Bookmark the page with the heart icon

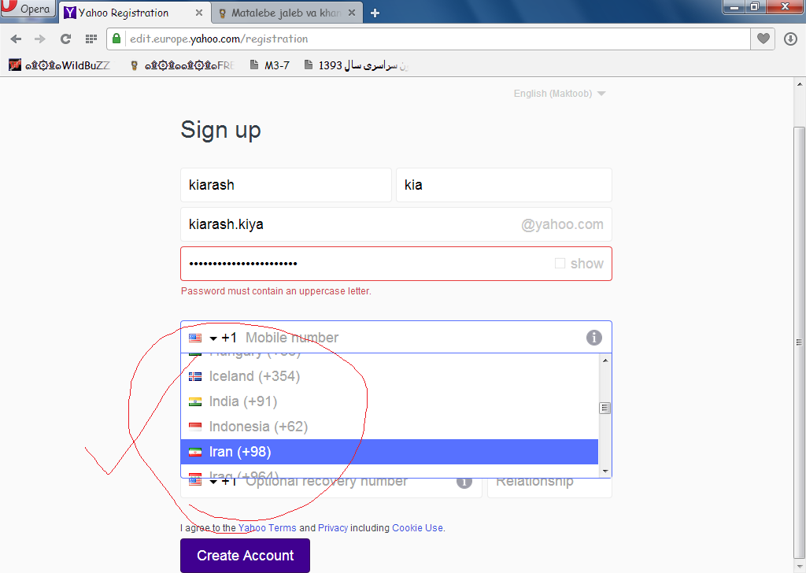click(x=763, y=39)
